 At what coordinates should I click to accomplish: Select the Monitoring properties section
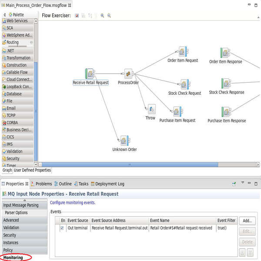(13, 258)
